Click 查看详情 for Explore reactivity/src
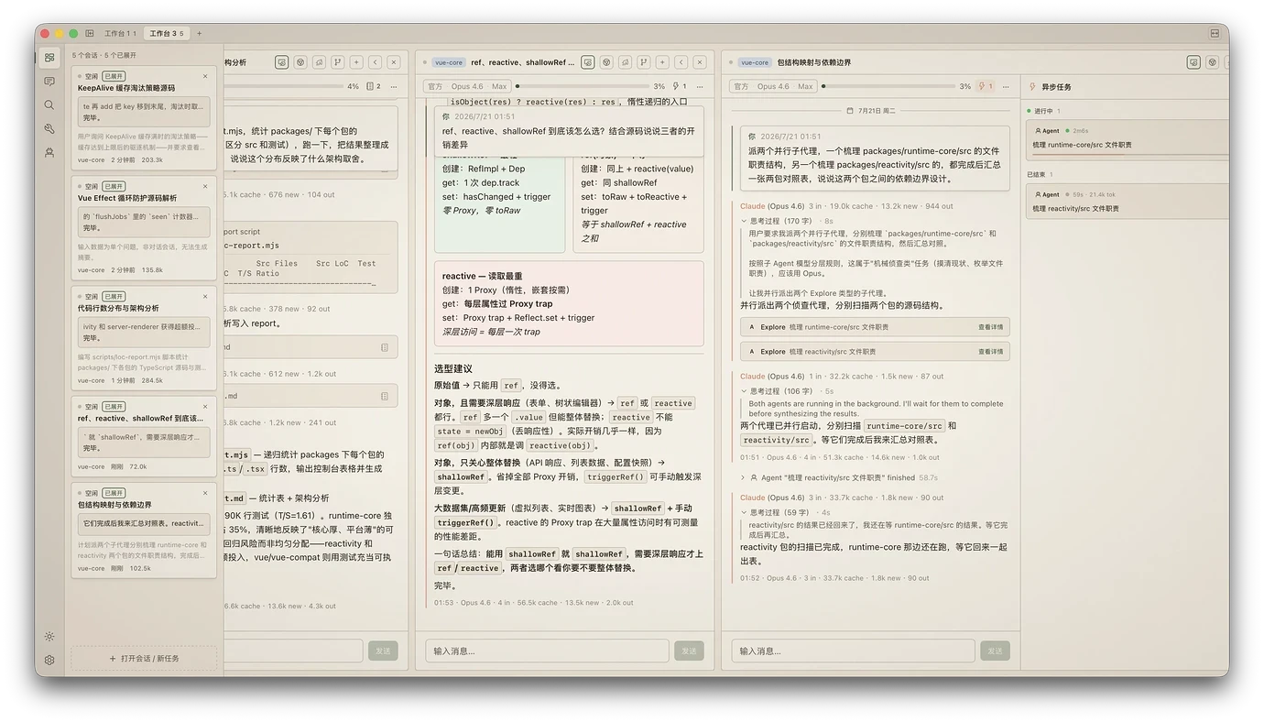 click(x=990, y=352)
